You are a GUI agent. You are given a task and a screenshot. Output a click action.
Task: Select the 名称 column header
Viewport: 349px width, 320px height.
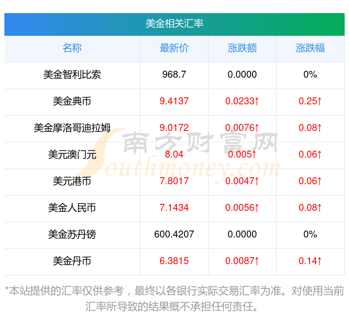[x=72, y=48]
